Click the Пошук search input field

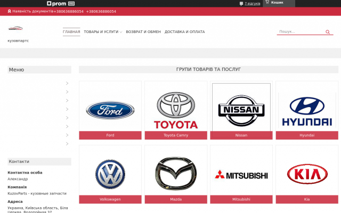(301, 32)
